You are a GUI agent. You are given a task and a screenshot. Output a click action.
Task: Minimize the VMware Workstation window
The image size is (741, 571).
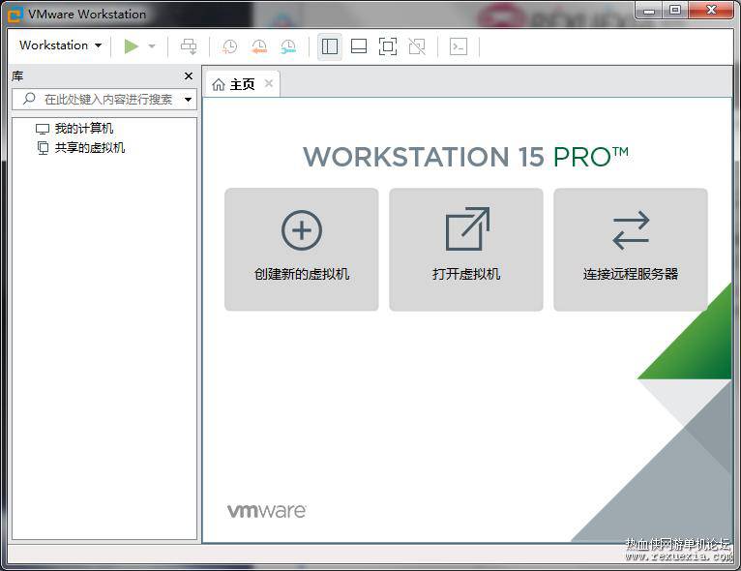[649, 10]
